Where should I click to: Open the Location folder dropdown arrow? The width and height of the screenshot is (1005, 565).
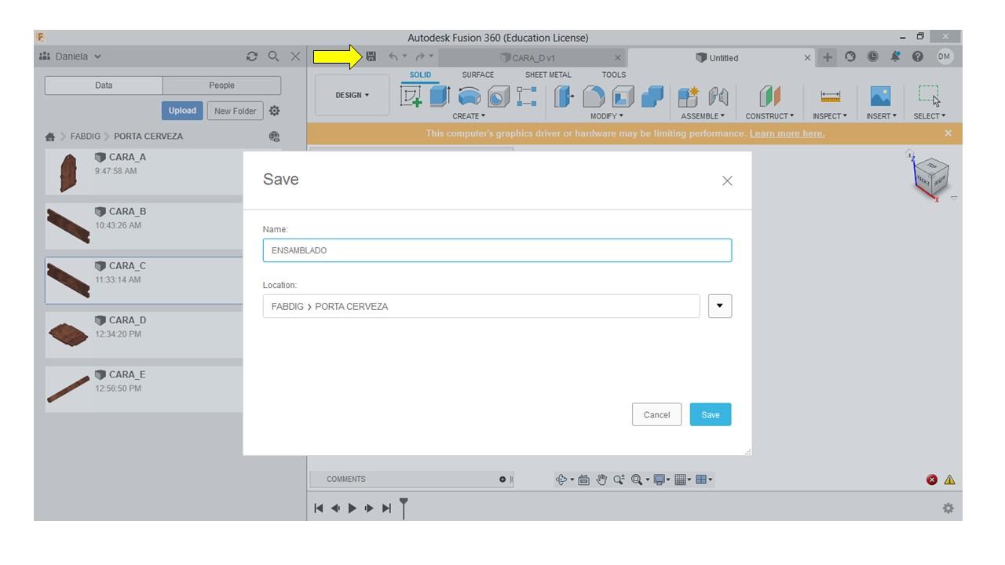(x=720, y=306)
